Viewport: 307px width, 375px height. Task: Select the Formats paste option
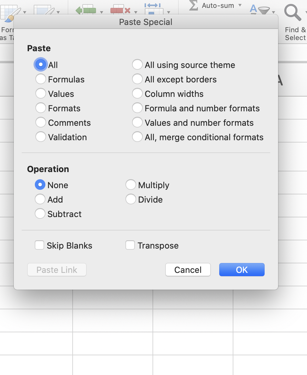pyautogui.click(x=41, y=108)
